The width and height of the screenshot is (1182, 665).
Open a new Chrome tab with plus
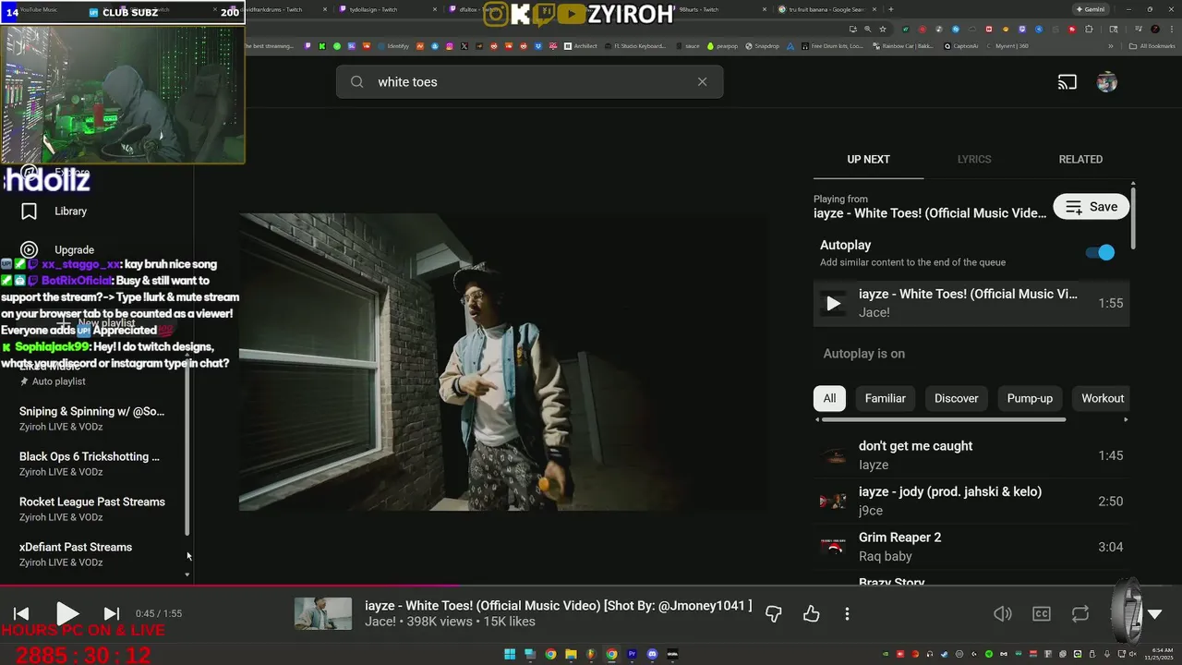[890, 9]
